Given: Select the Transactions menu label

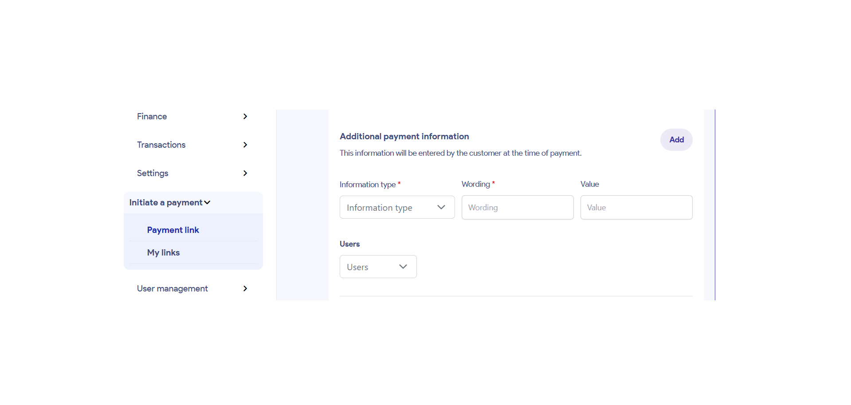Looking at the screenshot, I should [161, 145].
